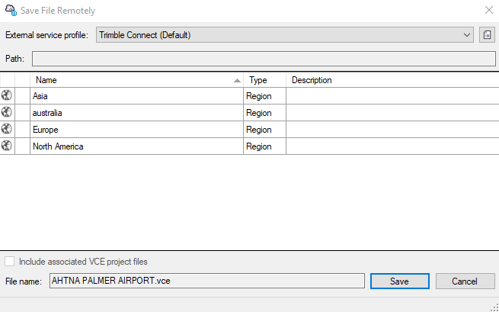499x312 pixels.
Task: Open the external service profile manager icon
Action: point(488,35)
